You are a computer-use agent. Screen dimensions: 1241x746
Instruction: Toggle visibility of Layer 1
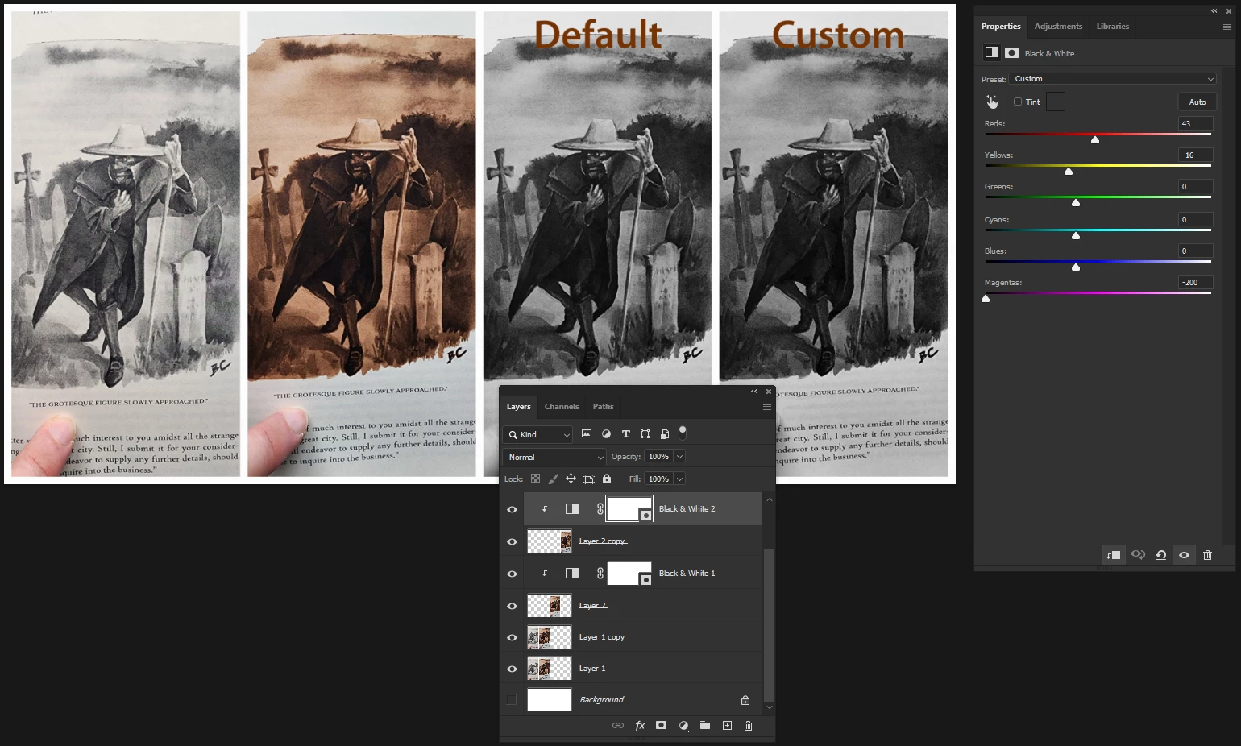point(512,669)
